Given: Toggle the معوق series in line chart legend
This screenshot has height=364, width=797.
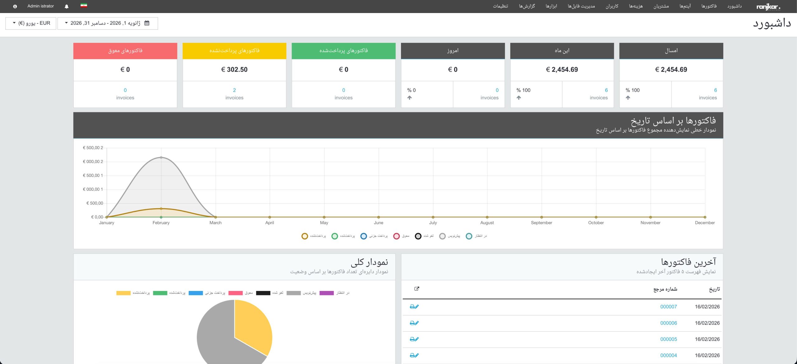Looking at the screenshot, I should [x=396, y=236].
